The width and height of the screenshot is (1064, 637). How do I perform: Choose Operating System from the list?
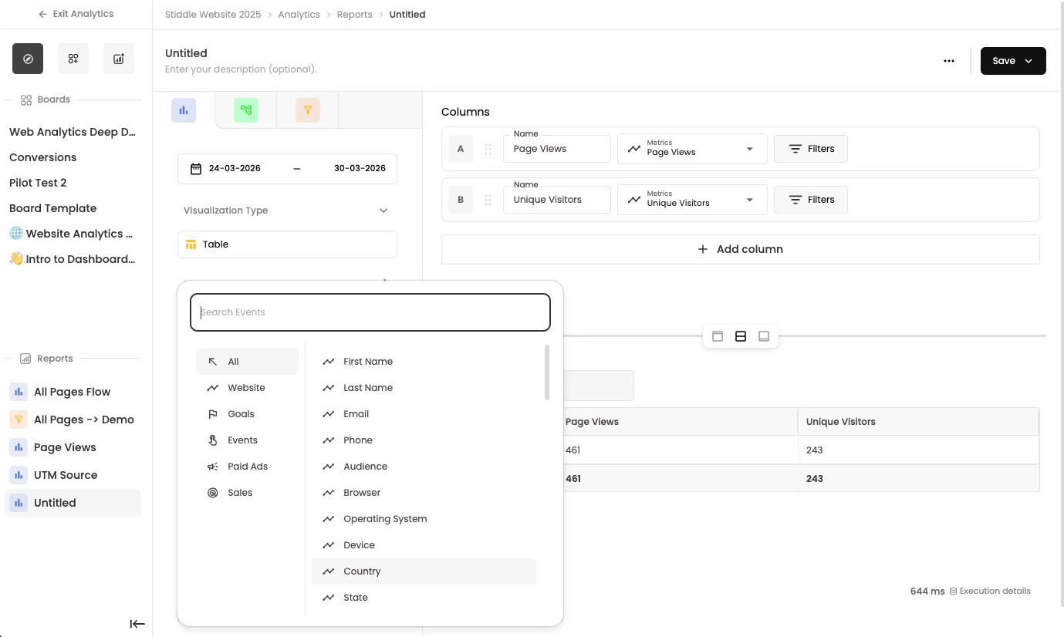tap(424, 519)
